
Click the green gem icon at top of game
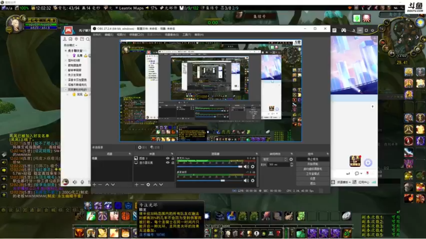tap(356, 18)
